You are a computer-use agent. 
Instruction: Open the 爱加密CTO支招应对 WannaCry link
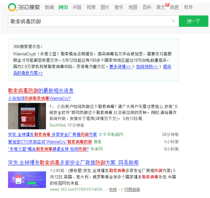click(x=50, y=142)
